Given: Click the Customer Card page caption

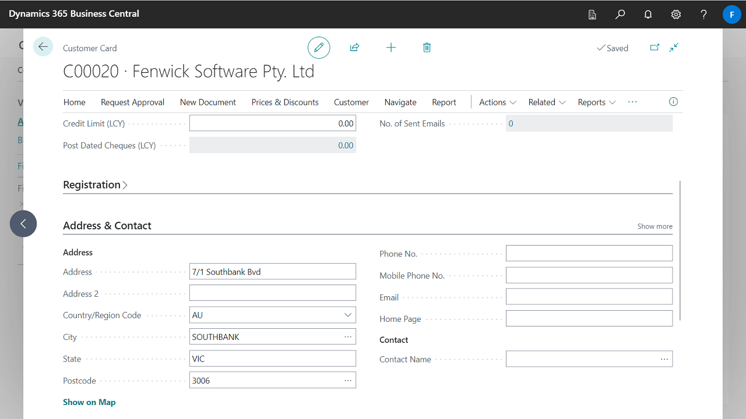Looking at the screenshot, I should tap(90, 48).
